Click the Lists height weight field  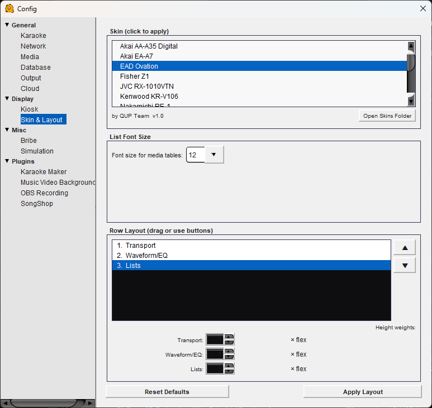215,369
